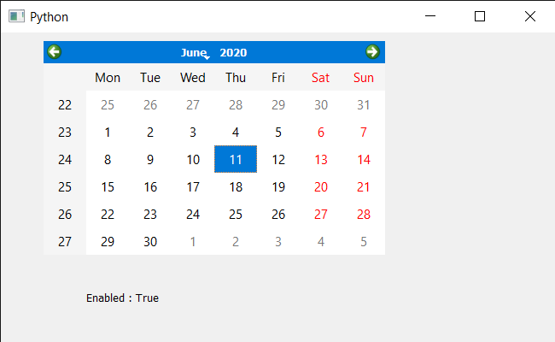Select Sunday June 28
The height and width of the screenshot is (342, 555).
click(x=364, y=214)
